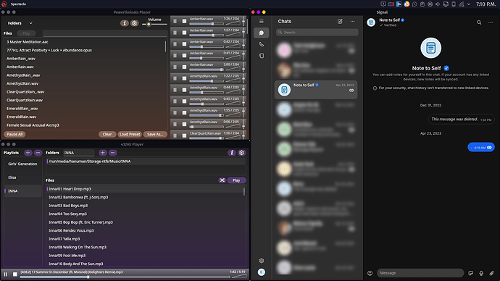This screenshot has height=281, width=500.
Task: Add a playlist with Playlists plus button
Action: click(x=28, y=153)
